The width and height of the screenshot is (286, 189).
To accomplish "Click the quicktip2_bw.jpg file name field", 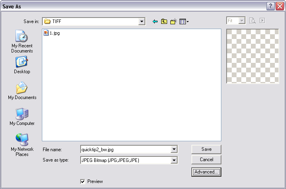I will point(125,150).
